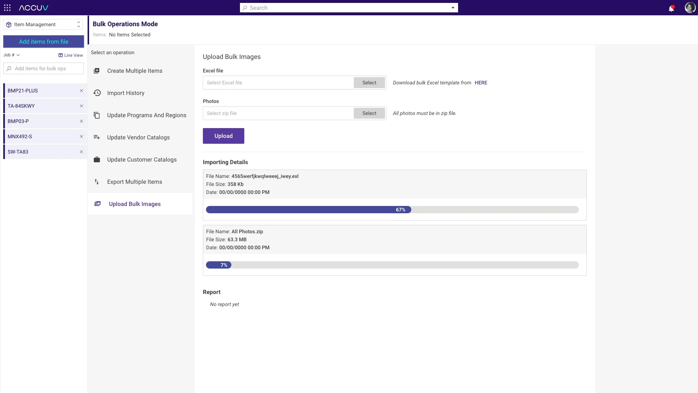Remove BMP03-P from the list
The height and width of the screenshot is (393, 698).
pyautogui.click(x=81, y=121)
